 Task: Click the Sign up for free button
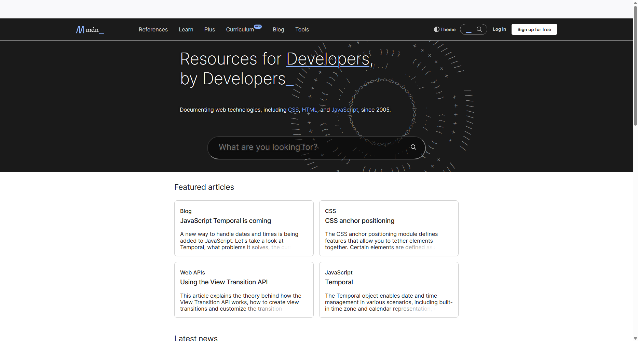(534, 29)
